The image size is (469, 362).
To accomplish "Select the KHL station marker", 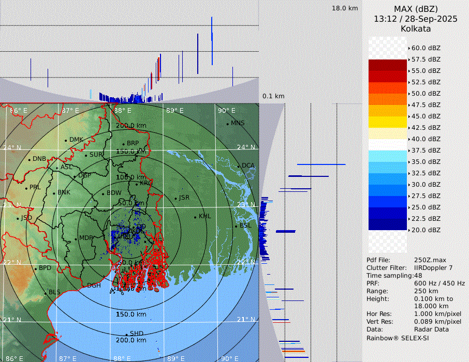I will click(x=195, y=217).
